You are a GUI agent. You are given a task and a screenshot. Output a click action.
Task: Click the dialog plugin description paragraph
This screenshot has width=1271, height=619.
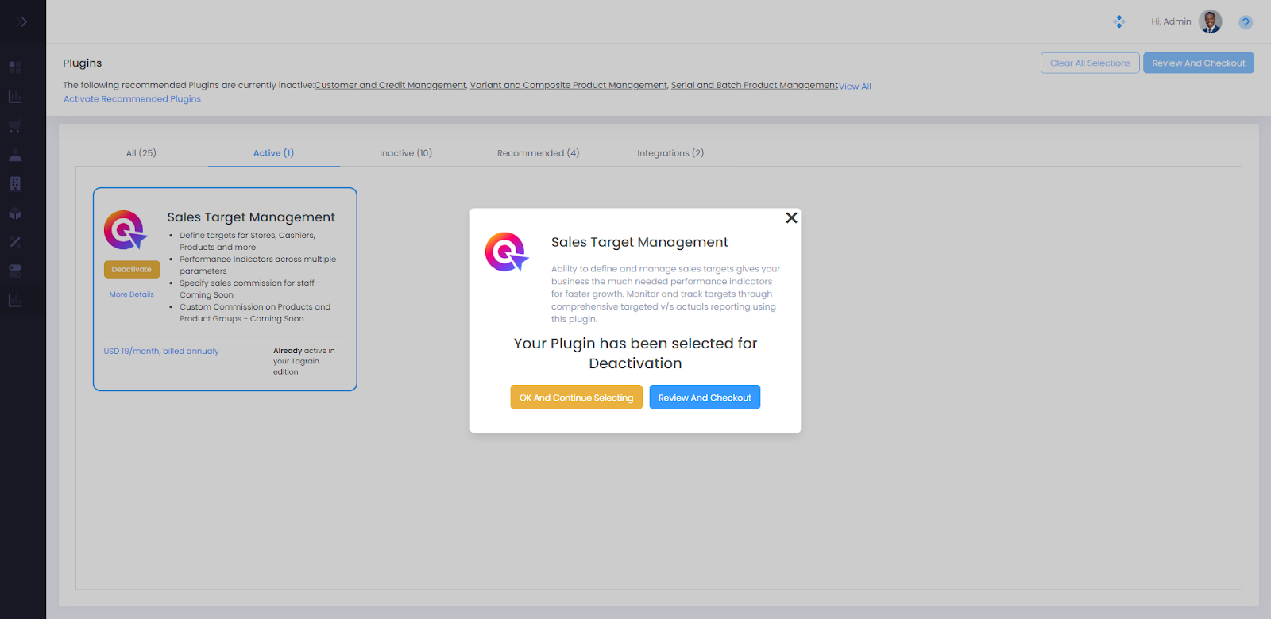666,294
